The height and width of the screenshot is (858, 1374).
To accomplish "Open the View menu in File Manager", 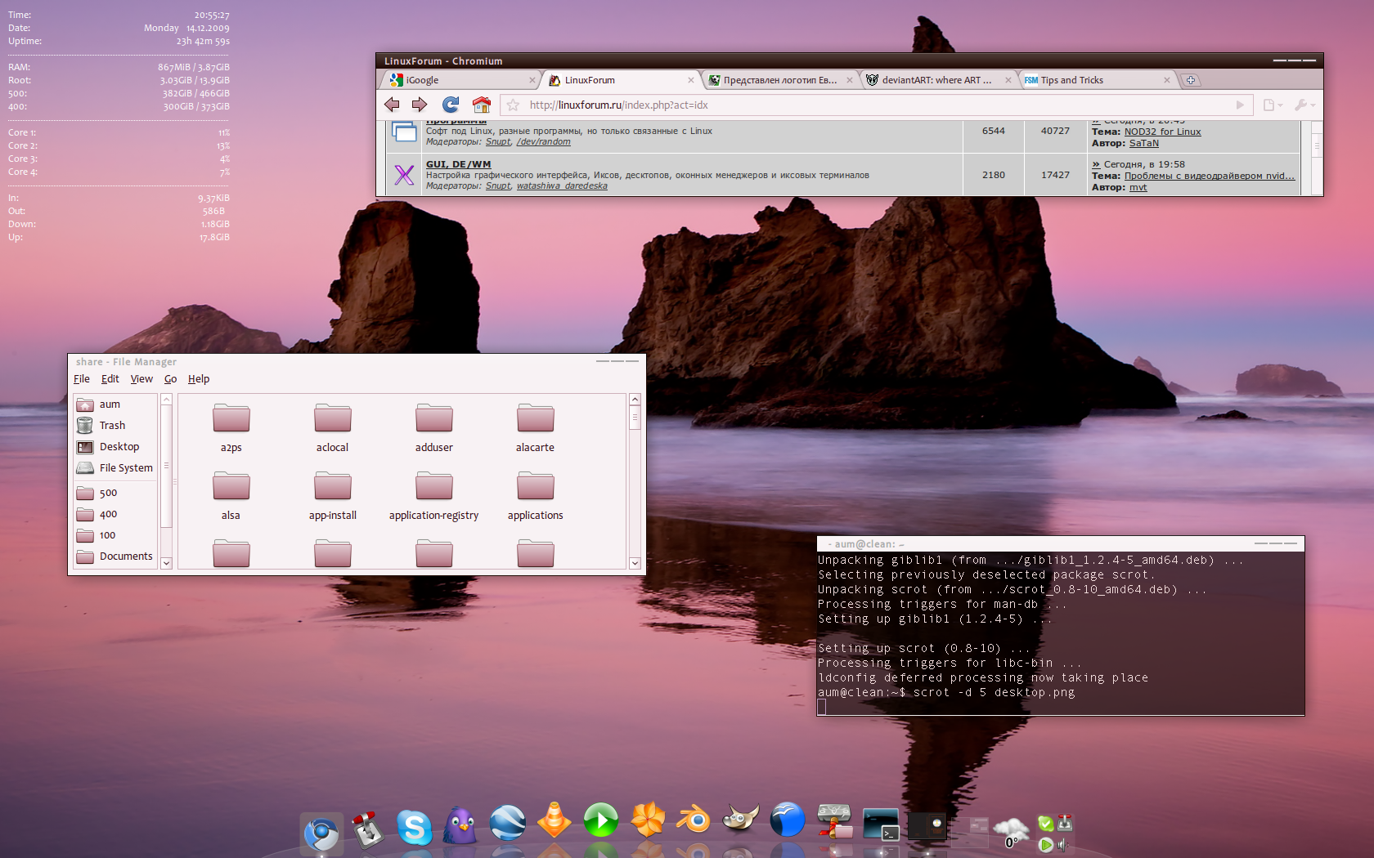I will click(x=141, y=379).
